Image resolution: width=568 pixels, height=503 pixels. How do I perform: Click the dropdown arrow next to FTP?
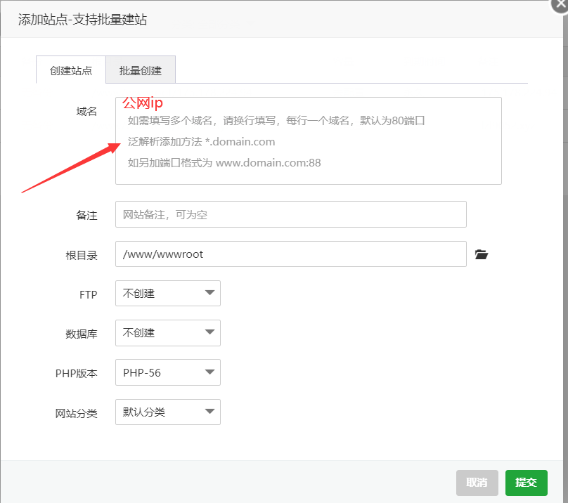tap(210, 293)
